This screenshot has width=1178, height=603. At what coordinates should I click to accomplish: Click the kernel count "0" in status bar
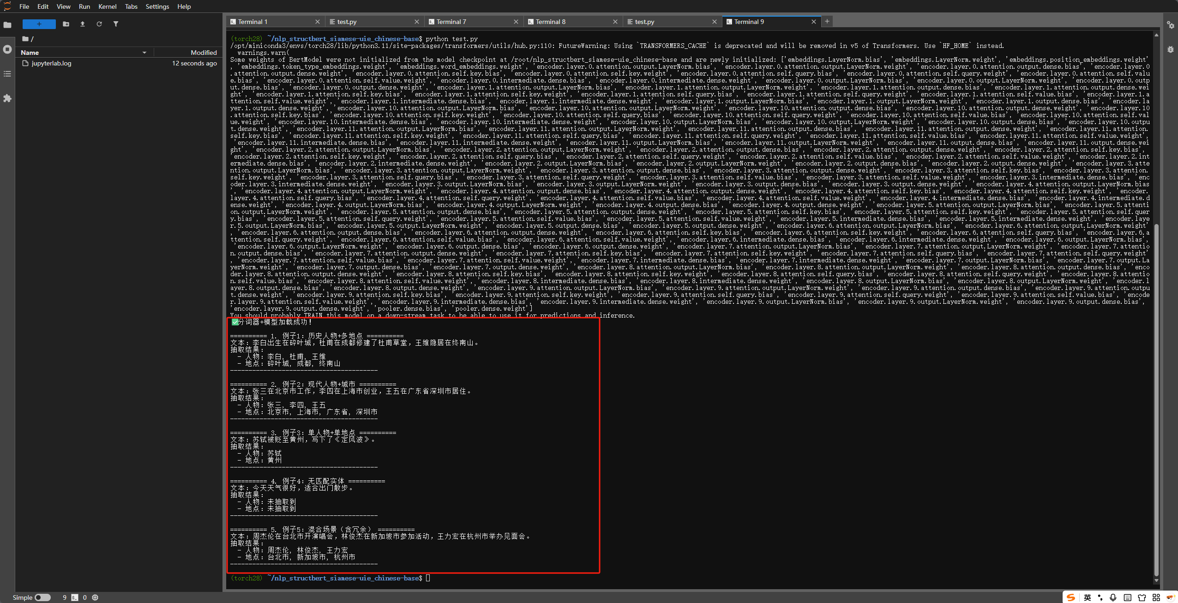(x=85, y=597)
